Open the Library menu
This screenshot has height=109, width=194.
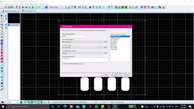tap(21, 4)
